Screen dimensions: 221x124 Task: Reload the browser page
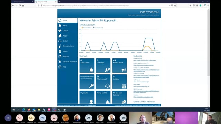pyautogui.click(x=20, y=6)
